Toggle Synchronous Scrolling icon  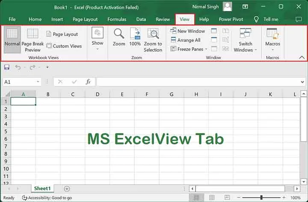225,40
